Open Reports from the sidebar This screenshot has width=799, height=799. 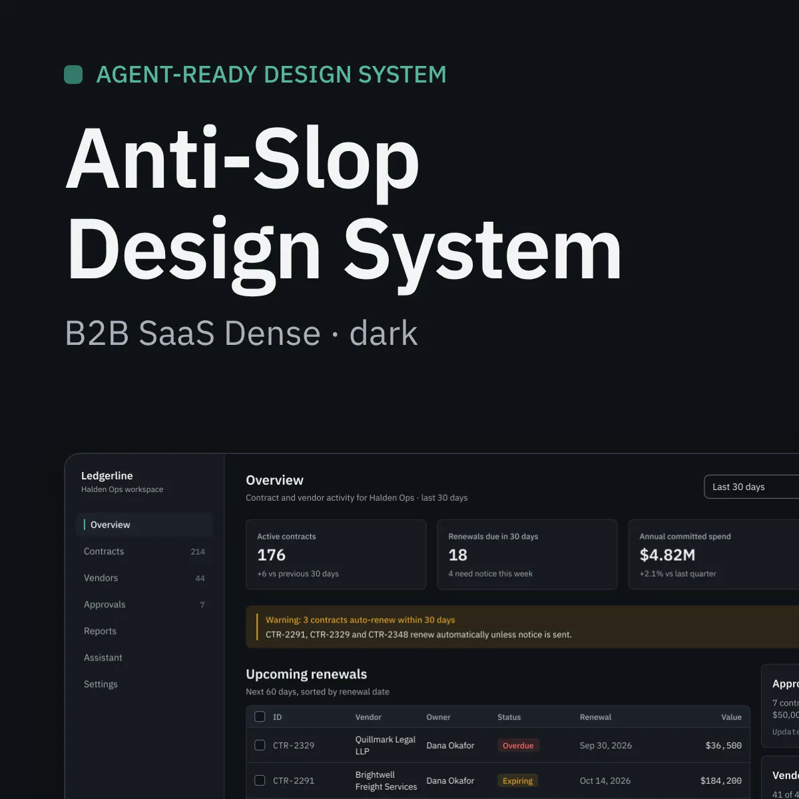(x=144, y=631)
